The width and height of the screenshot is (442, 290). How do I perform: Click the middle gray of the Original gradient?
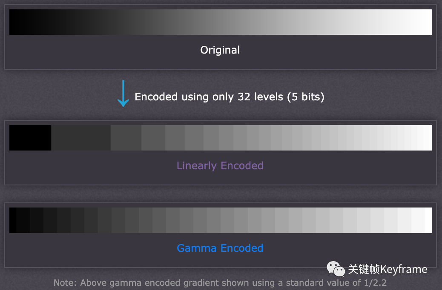pyautogui.click(x=220, y=22)
